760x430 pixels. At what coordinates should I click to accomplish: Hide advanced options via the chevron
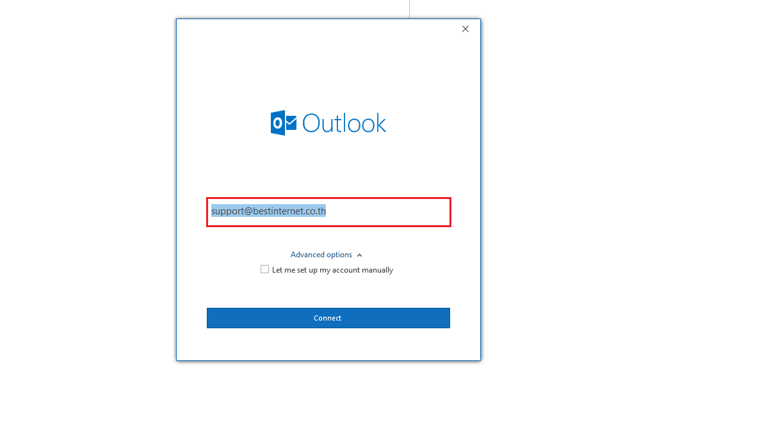359,255
